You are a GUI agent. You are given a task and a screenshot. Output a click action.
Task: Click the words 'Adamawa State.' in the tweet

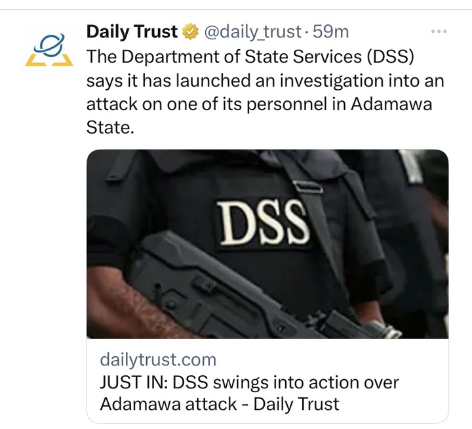pos(259,115)
